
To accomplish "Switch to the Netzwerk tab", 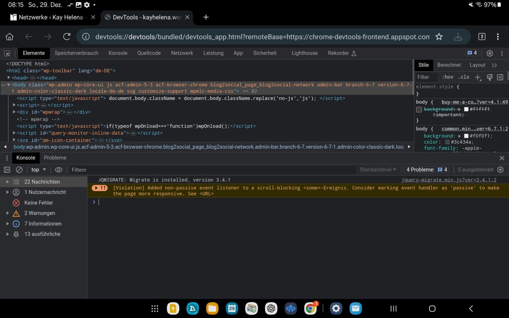I will (182, 53).
